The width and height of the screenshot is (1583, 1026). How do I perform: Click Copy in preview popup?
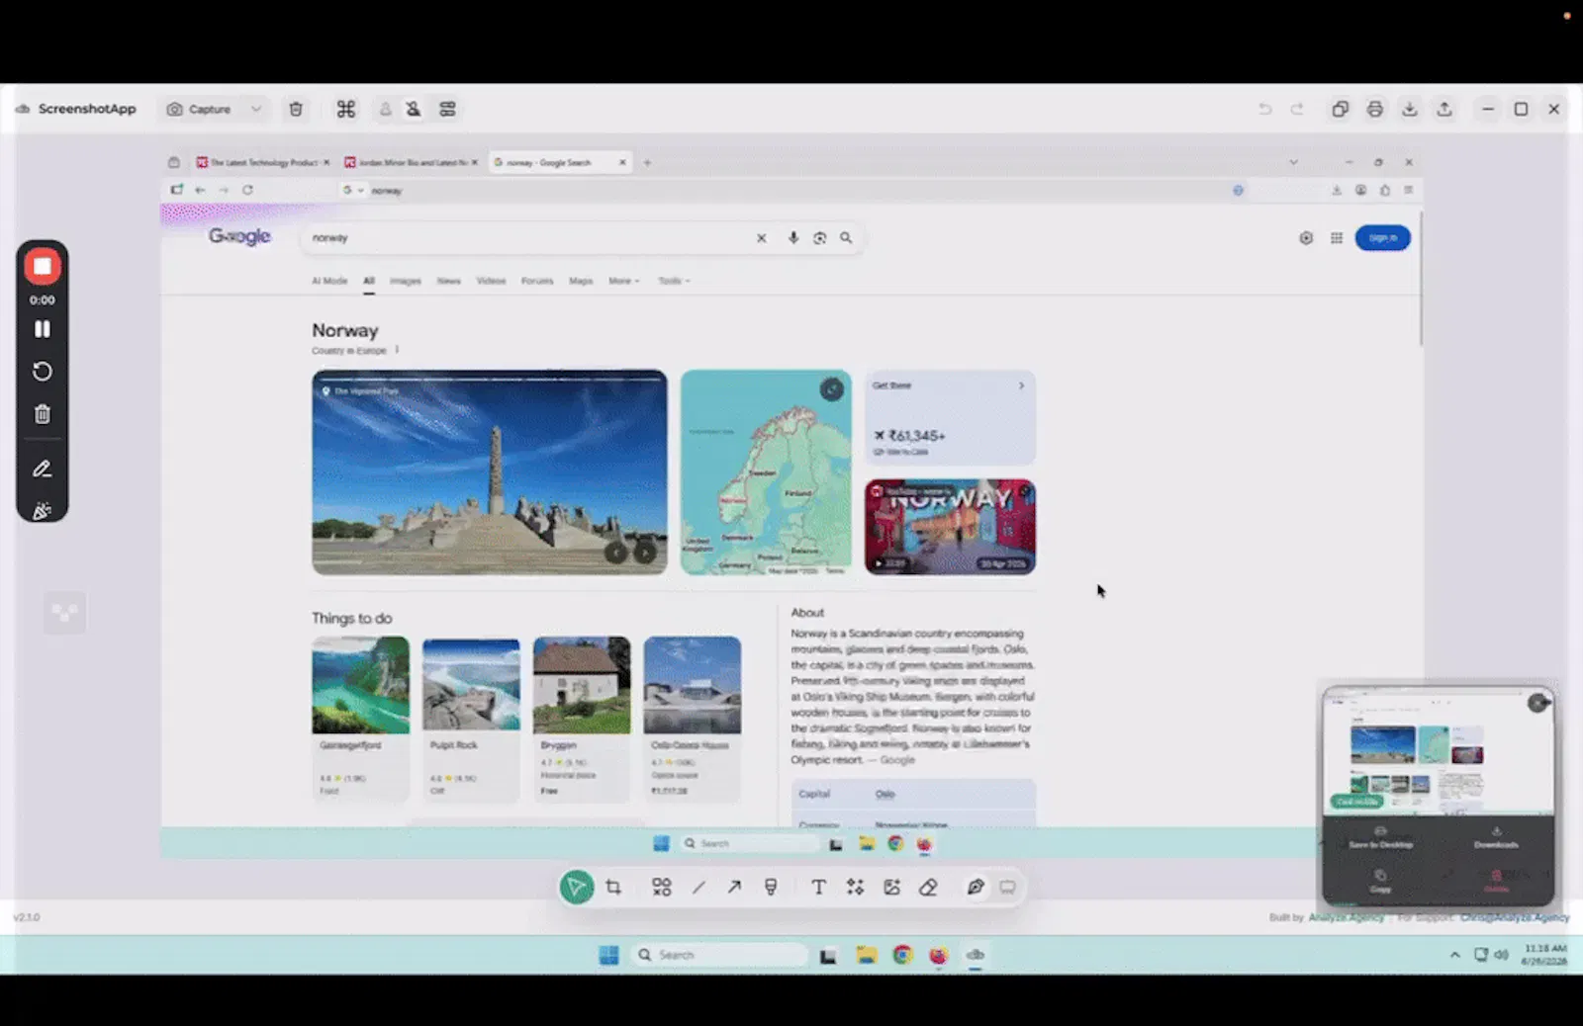pos(1380,881)
